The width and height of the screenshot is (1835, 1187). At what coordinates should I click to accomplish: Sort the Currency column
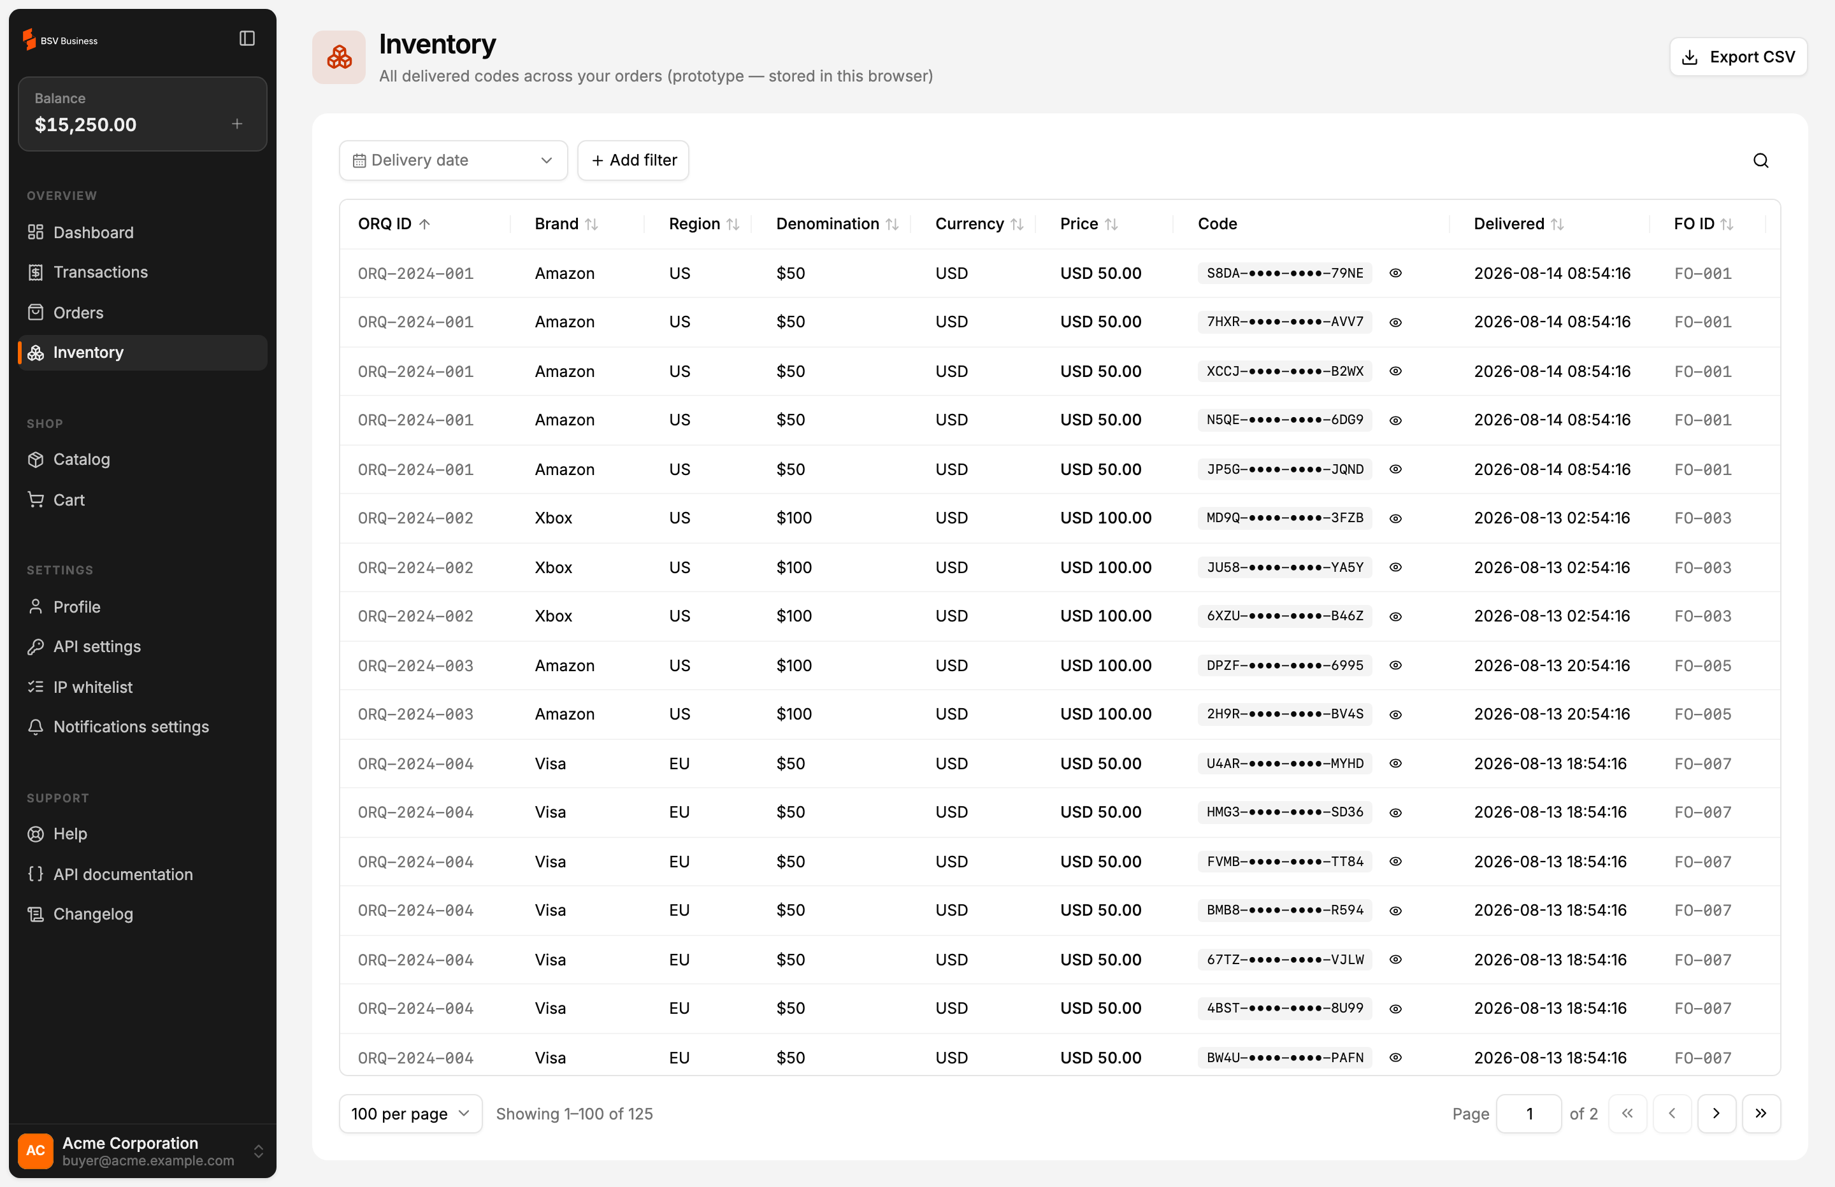(1017, 224)
